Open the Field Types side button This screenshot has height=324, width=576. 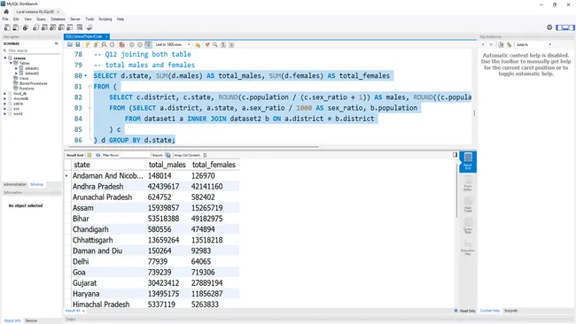(468, 204)
